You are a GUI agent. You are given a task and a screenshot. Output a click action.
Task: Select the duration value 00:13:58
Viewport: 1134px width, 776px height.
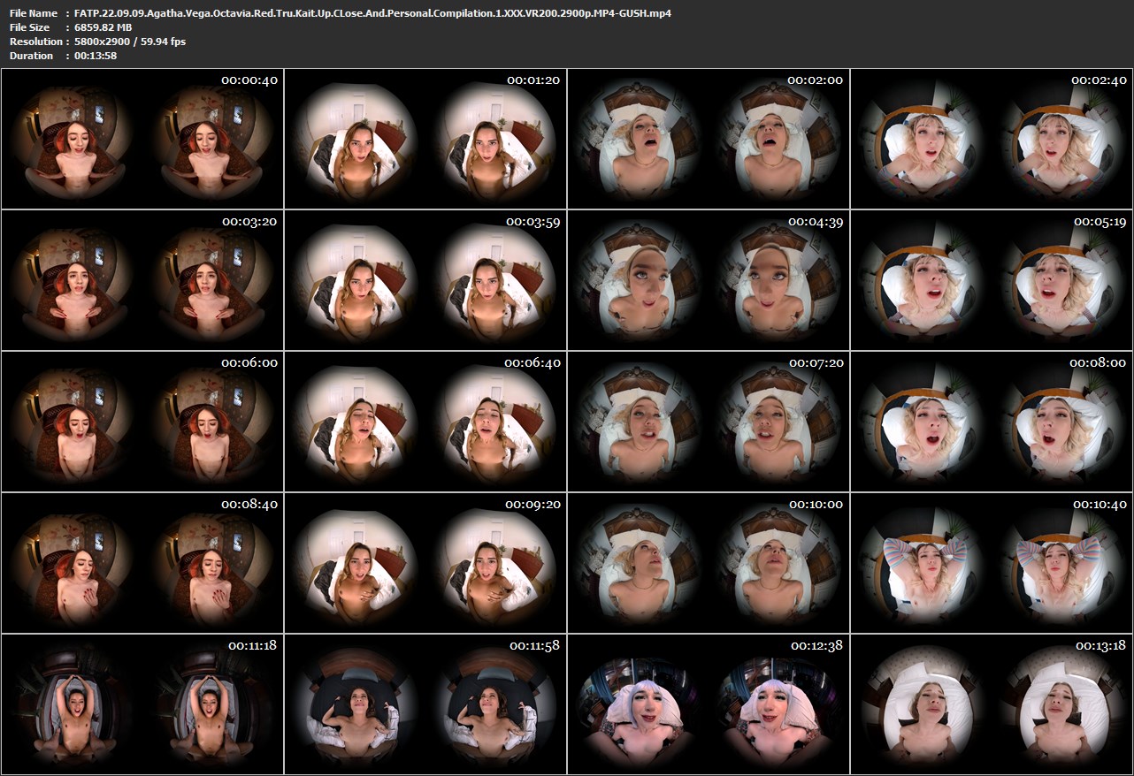click(x=96, y=56)
